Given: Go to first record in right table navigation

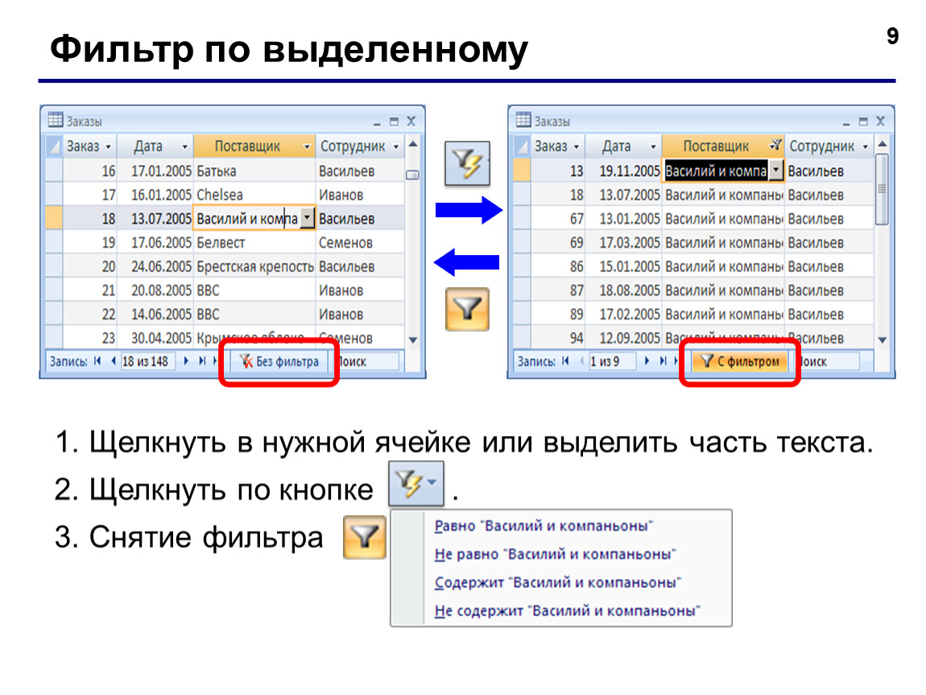Looking at the screenshot, I should pos(566,361).
